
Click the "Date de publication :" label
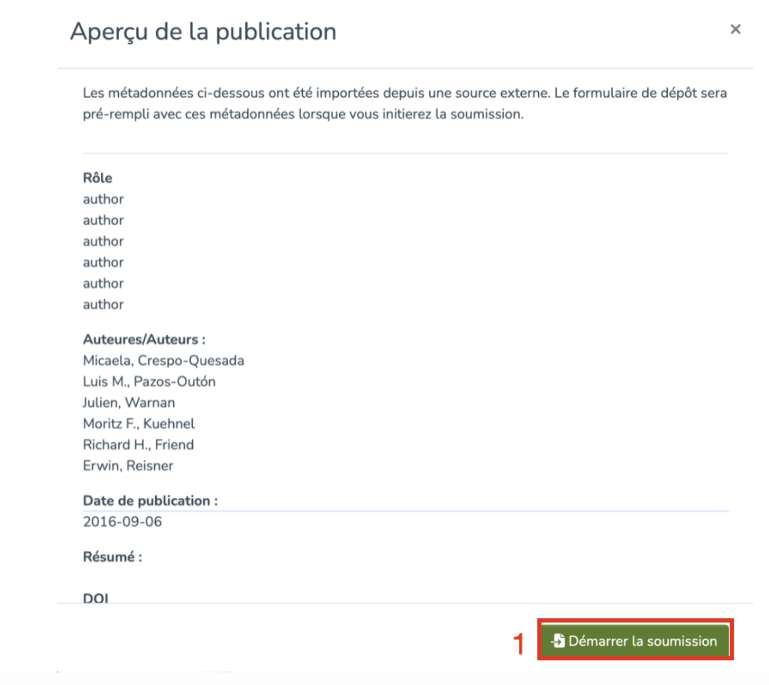pyautogui.click(x=150, y=501)
